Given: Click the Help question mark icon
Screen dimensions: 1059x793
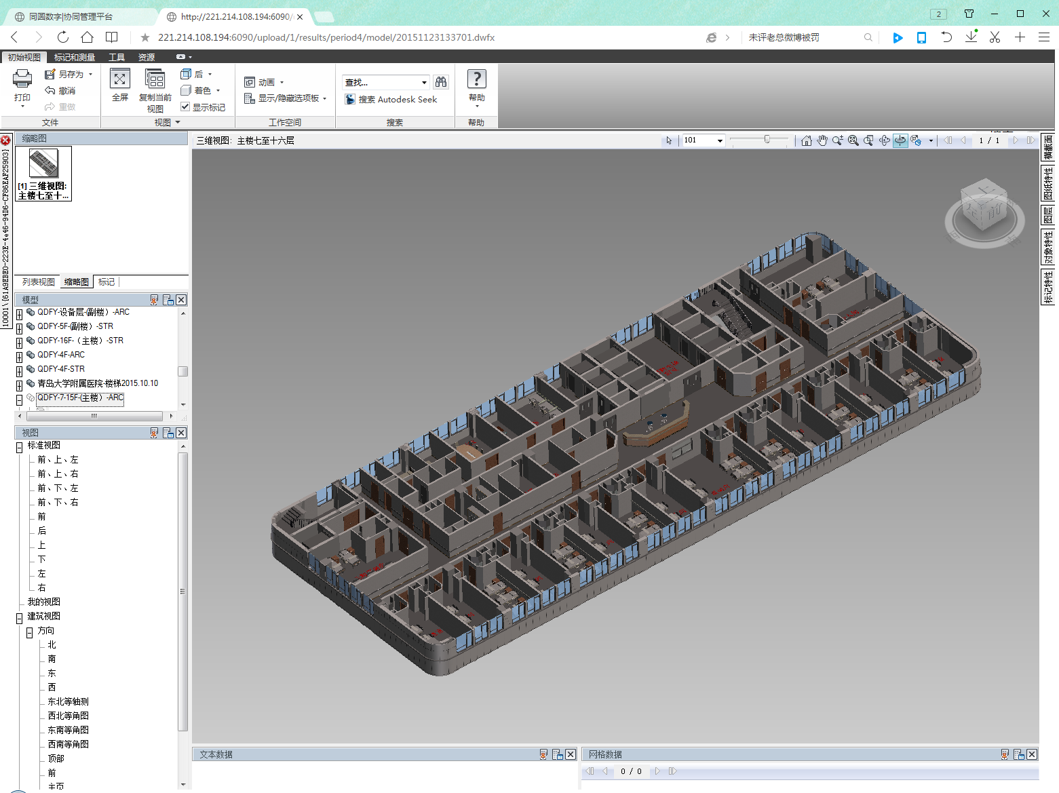Looking at the screenshot, I should (477, 79).
